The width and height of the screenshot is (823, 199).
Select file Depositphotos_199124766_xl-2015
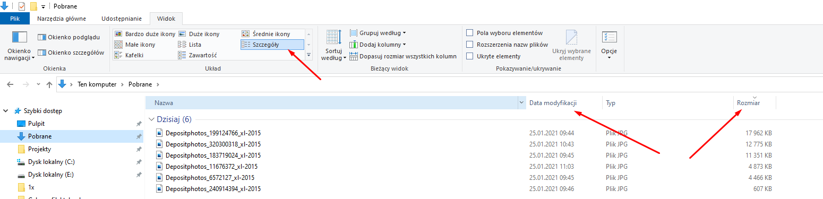tap(213, 133)
